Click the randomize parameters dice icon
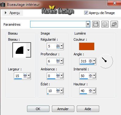 coord(105,24)
